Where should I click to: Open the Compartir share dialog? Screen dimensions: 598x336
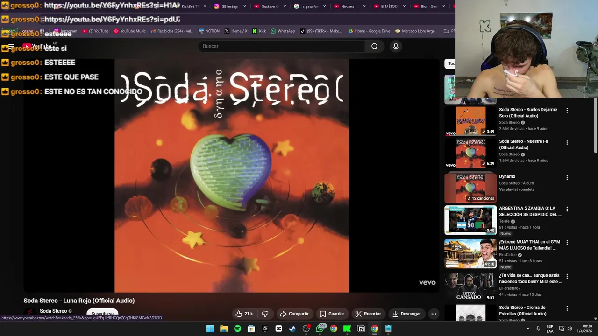[x=294, y=314]
